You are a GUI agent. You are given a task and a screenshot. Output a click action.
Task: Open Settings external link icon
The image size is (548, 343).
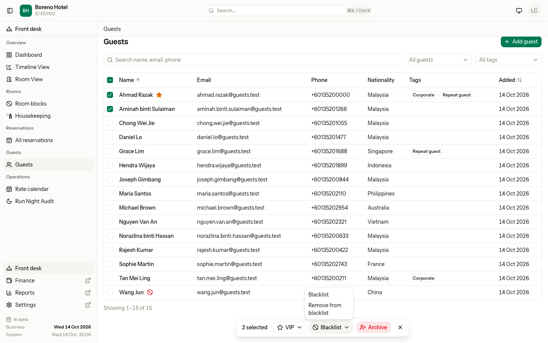click(x=88, y=305)
